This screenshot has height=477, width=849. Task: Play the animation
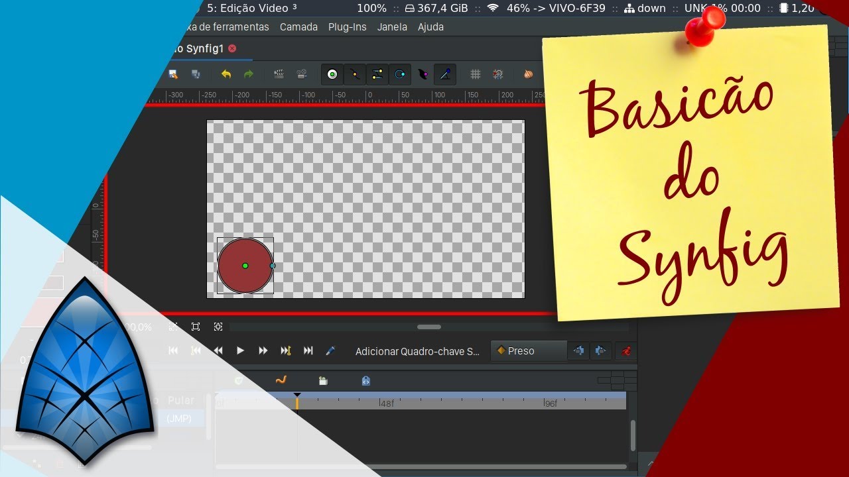click(x=241, y=350)
